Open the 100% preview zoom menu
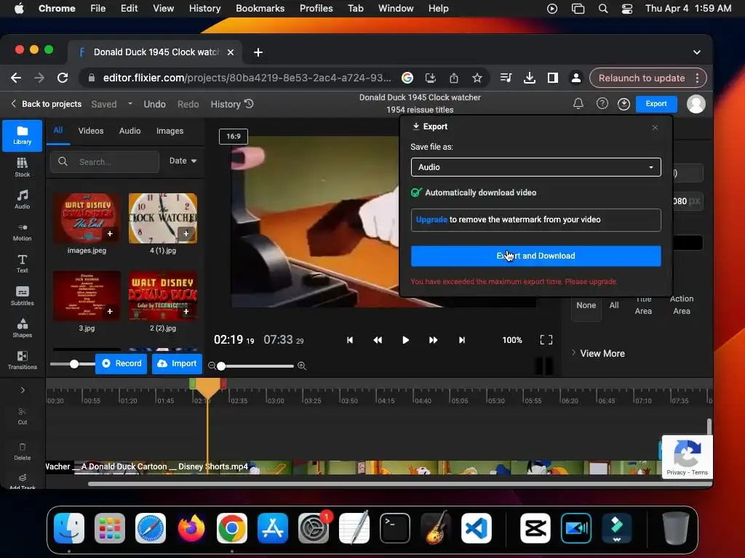Screen dimensions: 745x558 512,340
